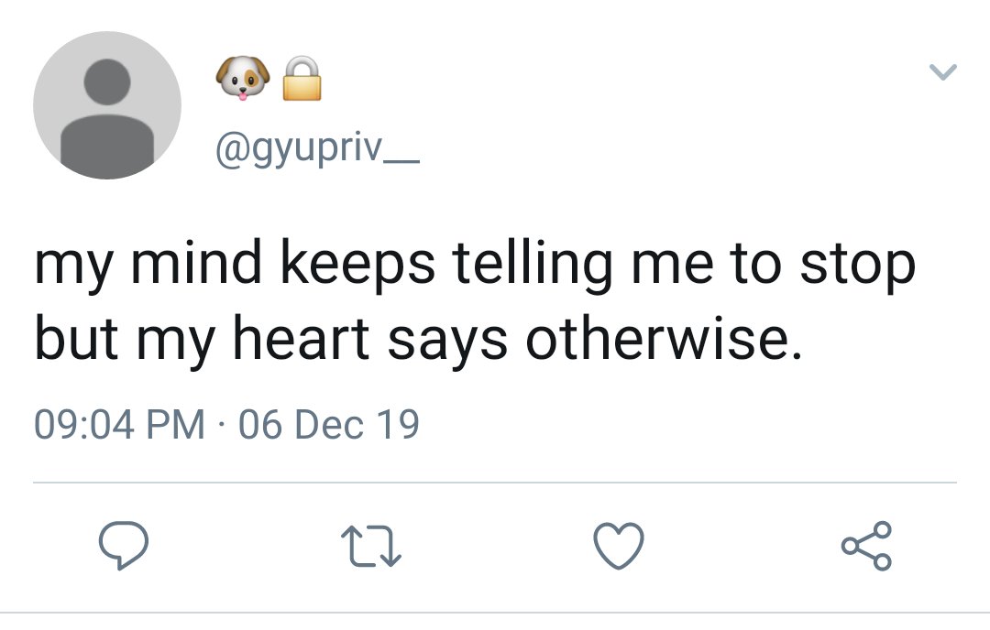Reply to the tweet via speech bubble icon
Viewport: 990px width, 630px height.
tap(124, 546)
